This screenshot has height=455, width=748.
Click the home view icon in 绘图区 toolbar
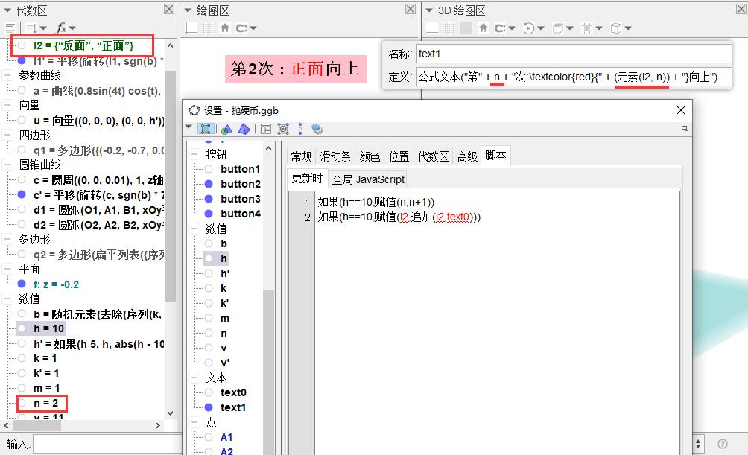pos(225,28)
